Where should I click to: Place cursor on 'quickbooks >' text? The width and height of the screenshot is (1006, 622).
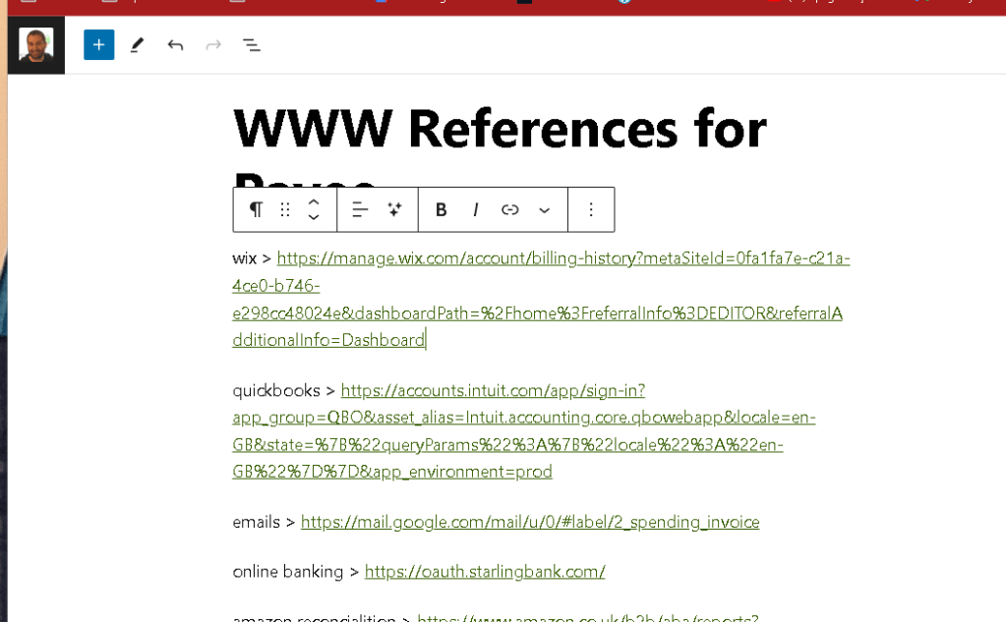click(x=284, y=390)
